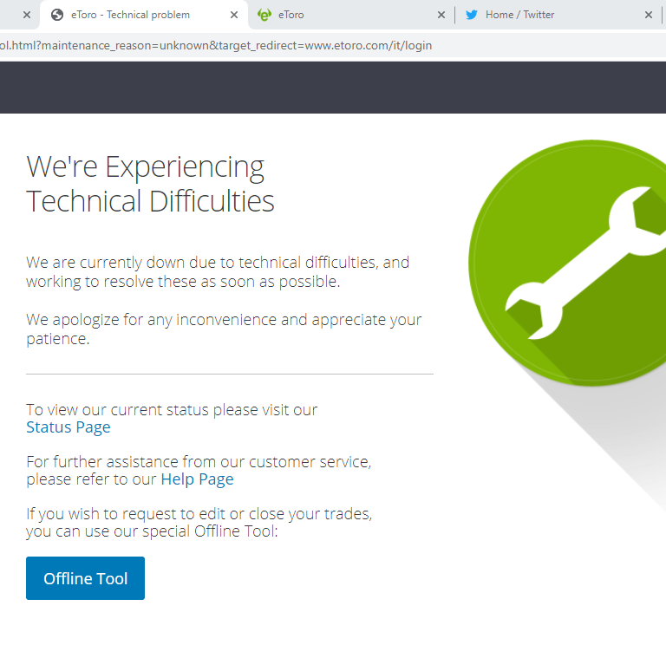666x671 pixels.
Task: Click the Offline Tool button
Action: pos(85,578)
